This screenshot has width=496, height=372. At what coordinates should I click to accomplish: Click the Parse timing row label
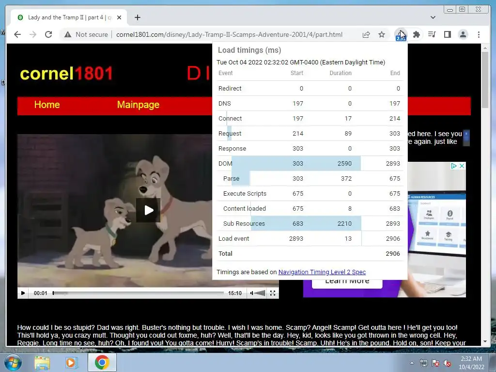tap(231, 178)
